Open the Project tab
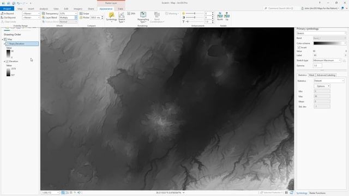 (7, 9)
